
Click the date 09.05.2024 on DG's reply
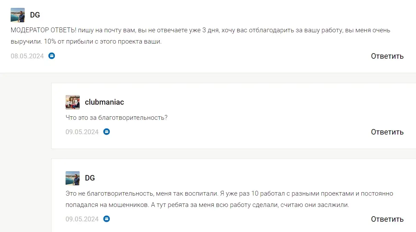[82, 219]
